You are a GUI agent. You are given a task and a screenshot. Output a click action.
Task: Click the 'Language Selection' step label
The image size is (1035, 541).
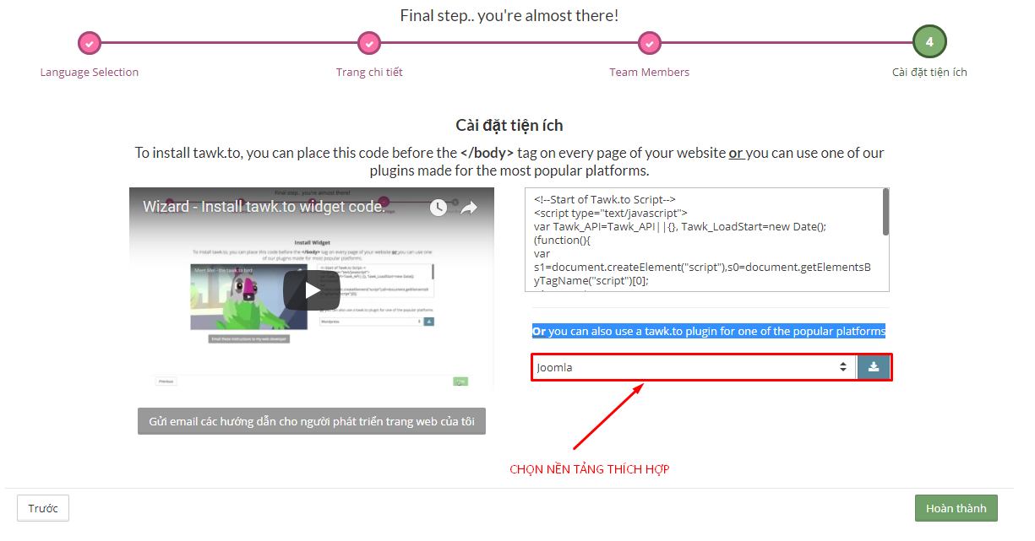pyautogui.click(x=90, y=73)
